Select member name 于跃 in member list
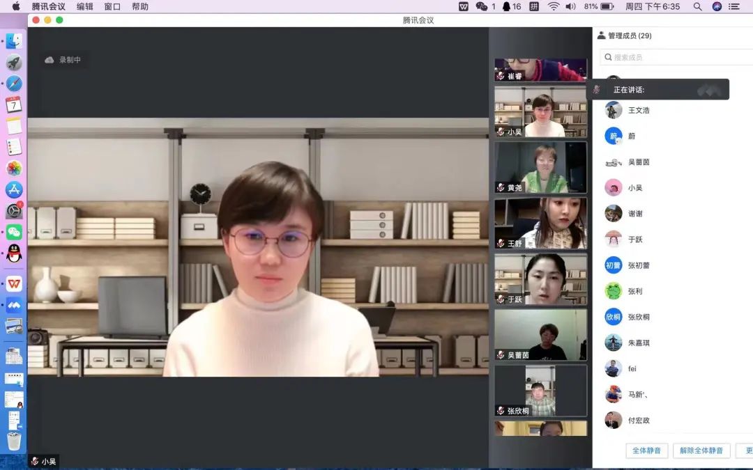Image resolution: width=753 pixels, height=470 pixels. coord(635,240)
